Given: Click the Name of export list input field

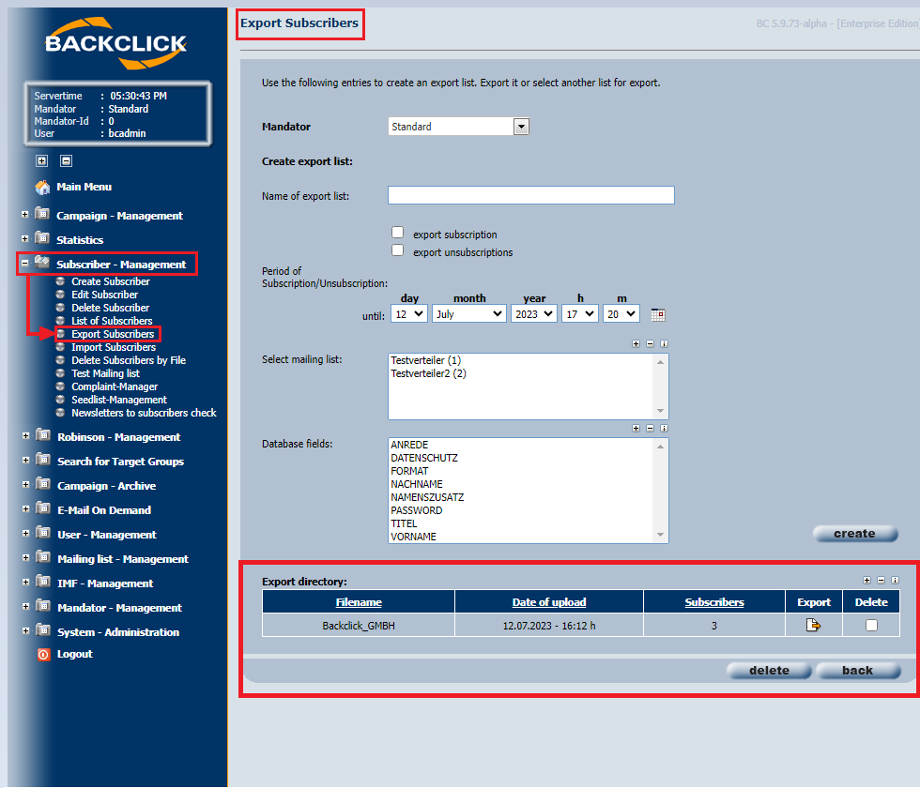Looking at the screenshot, I should (531, 195).
